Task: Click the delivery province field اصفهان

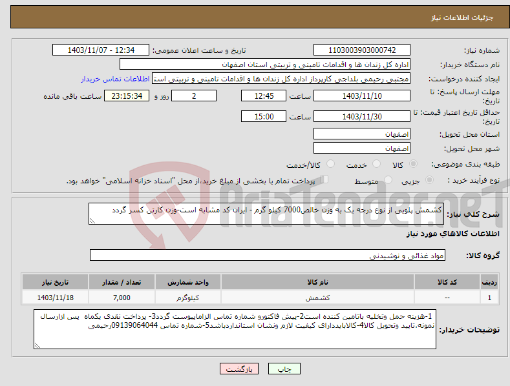Action: tap(362, 134)
